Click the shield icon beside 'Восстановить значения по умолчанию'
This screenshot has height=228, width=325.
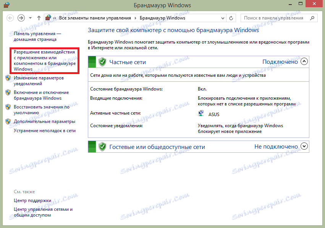coord(8,107)
